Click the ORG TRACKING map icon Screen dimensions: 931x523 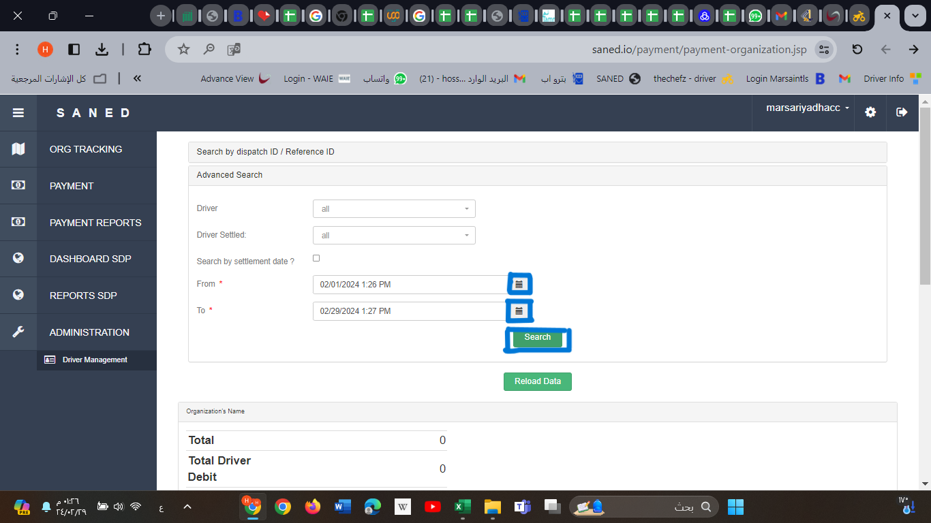(18, 149)
